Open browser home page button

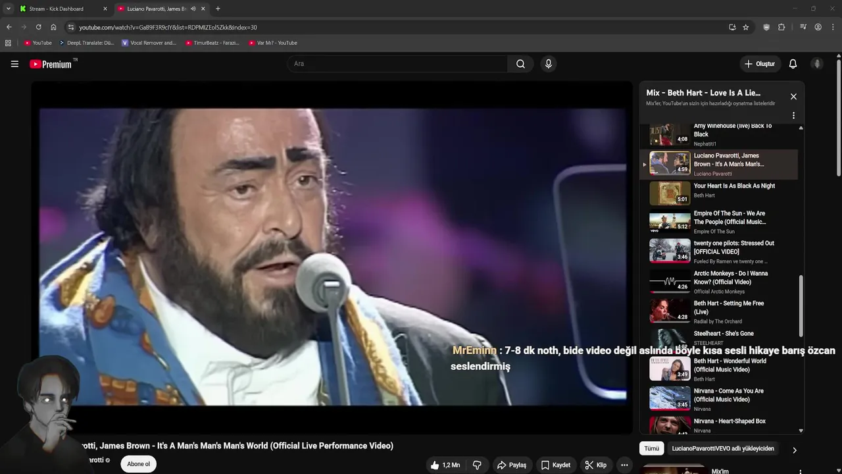(53, 27)
